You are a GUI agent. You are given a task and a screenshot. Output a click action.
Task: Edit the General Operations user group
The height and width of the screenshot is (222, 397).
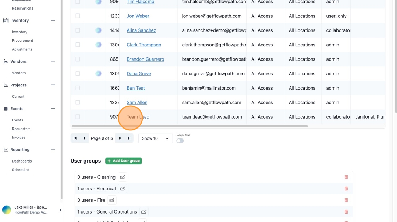coord(144,212)
